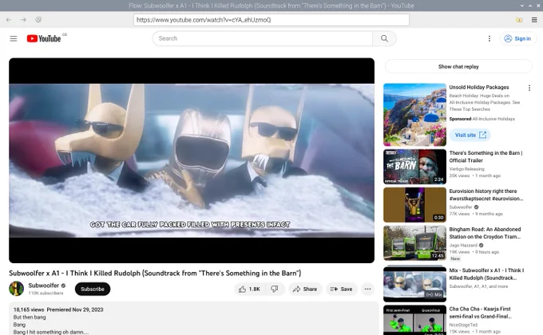
Task: Like the video with thumbs up
Action: point(250,289)
